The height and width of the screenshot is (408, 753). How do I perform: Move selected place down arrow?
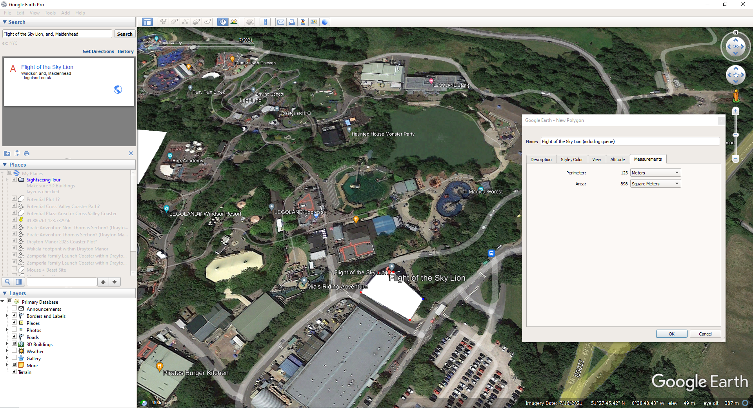[115, 282]
